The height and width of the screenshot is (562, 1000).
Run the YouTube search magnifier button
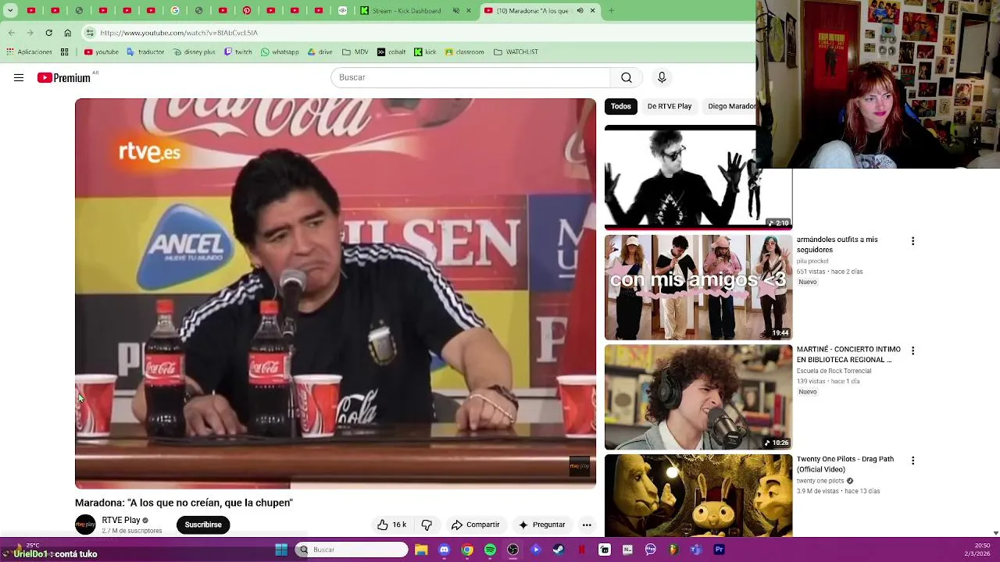pyautogui.click(x=627, y=77)
